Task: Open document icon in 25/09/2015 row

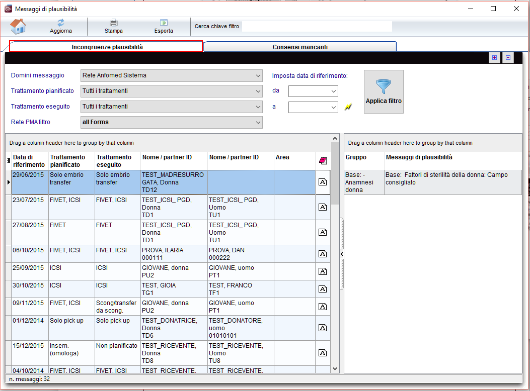Action: [x=323, y=271]
